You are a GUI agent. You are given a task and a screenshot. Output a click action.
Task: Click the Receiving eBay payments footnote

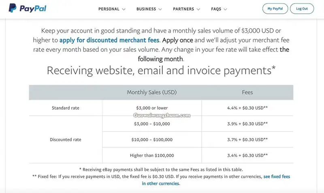pyautogui.click(x=161, y=170)
